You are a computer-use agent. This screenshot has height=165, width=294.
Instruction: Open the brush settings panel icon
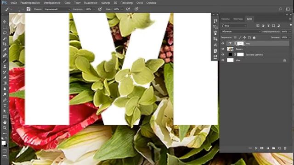[28, 9]
